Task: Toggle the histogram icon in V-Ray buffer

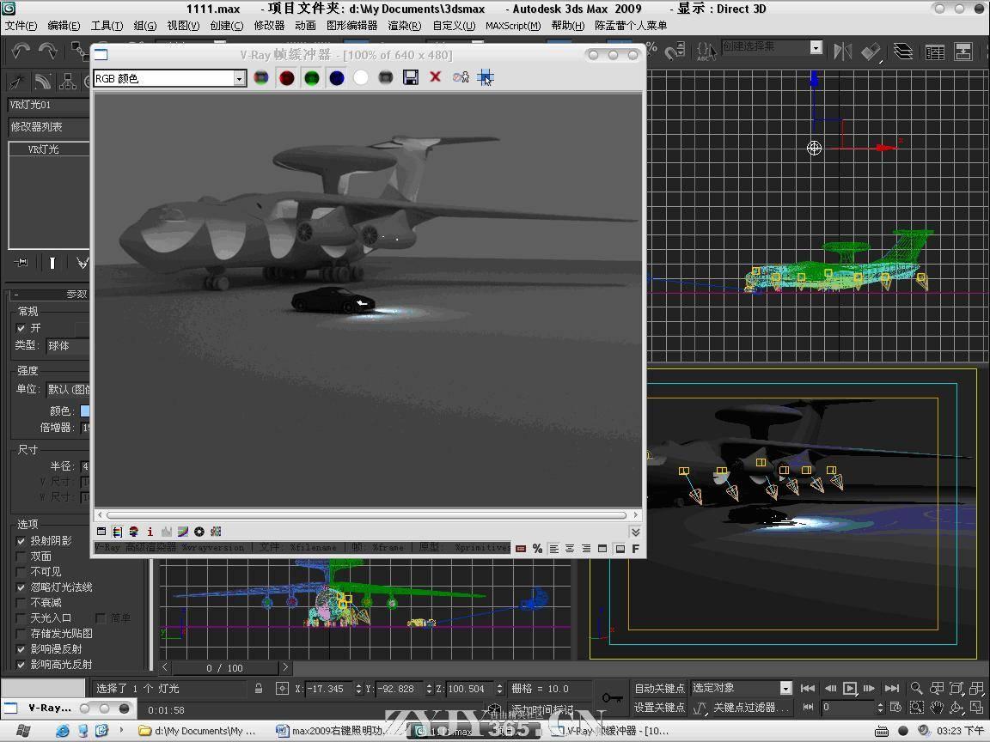Action: click(x=167, y=532)
